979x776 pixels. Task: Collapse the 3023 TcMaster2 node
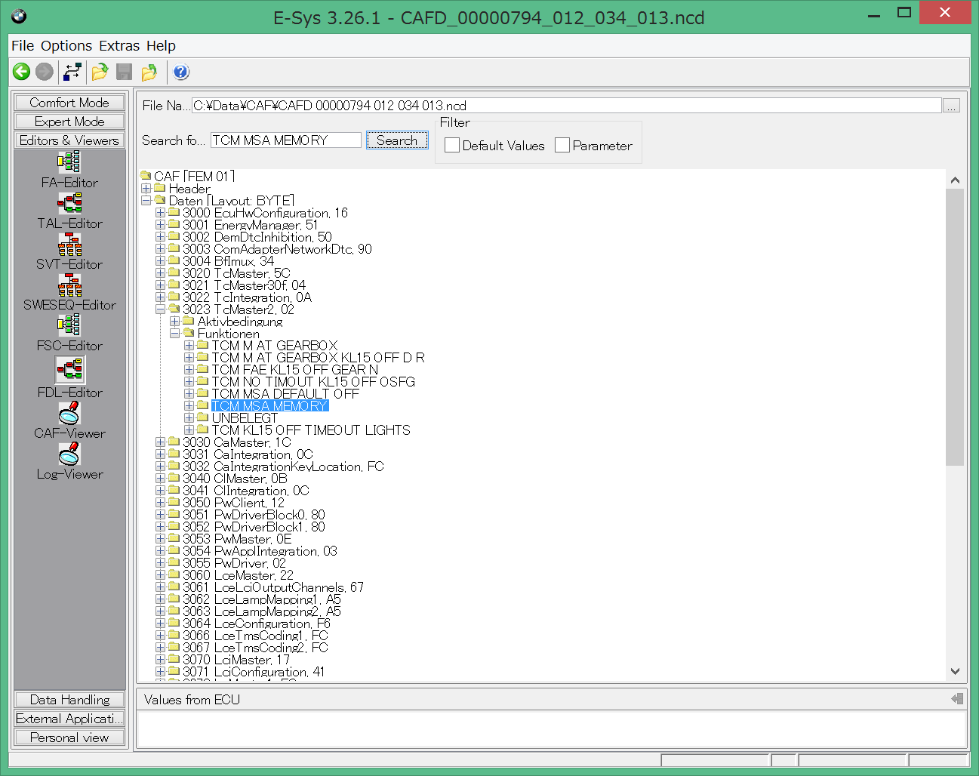(161, 309)
